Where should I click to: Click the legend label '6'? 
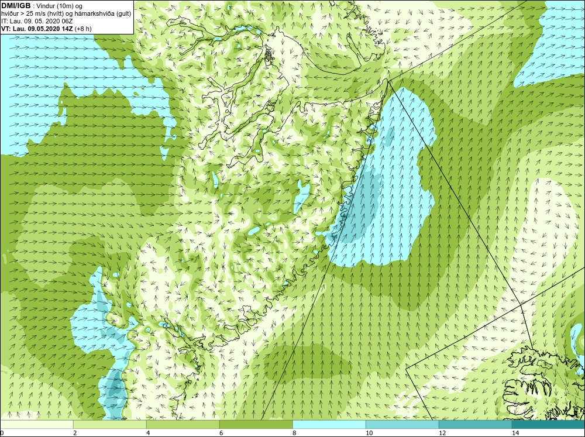tap(221, 433)
